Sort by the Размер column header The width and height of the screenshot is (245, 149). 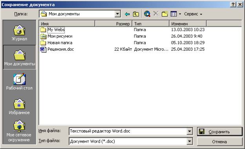click(113, 24)
